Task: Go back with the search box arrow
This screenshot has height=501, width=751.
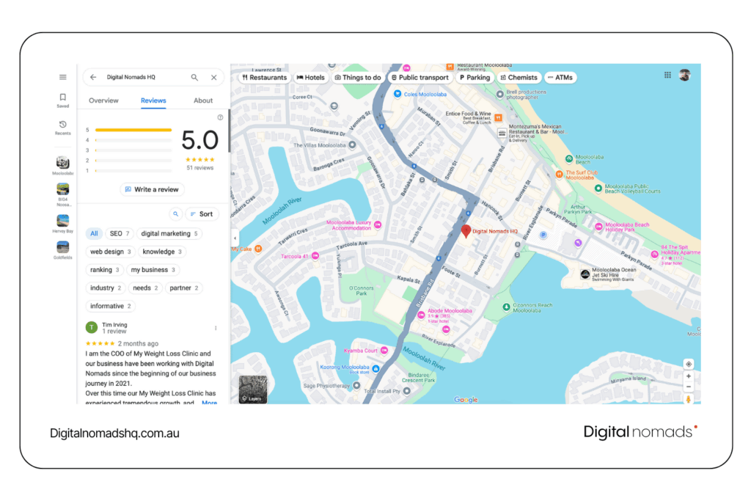Action: 93,77
